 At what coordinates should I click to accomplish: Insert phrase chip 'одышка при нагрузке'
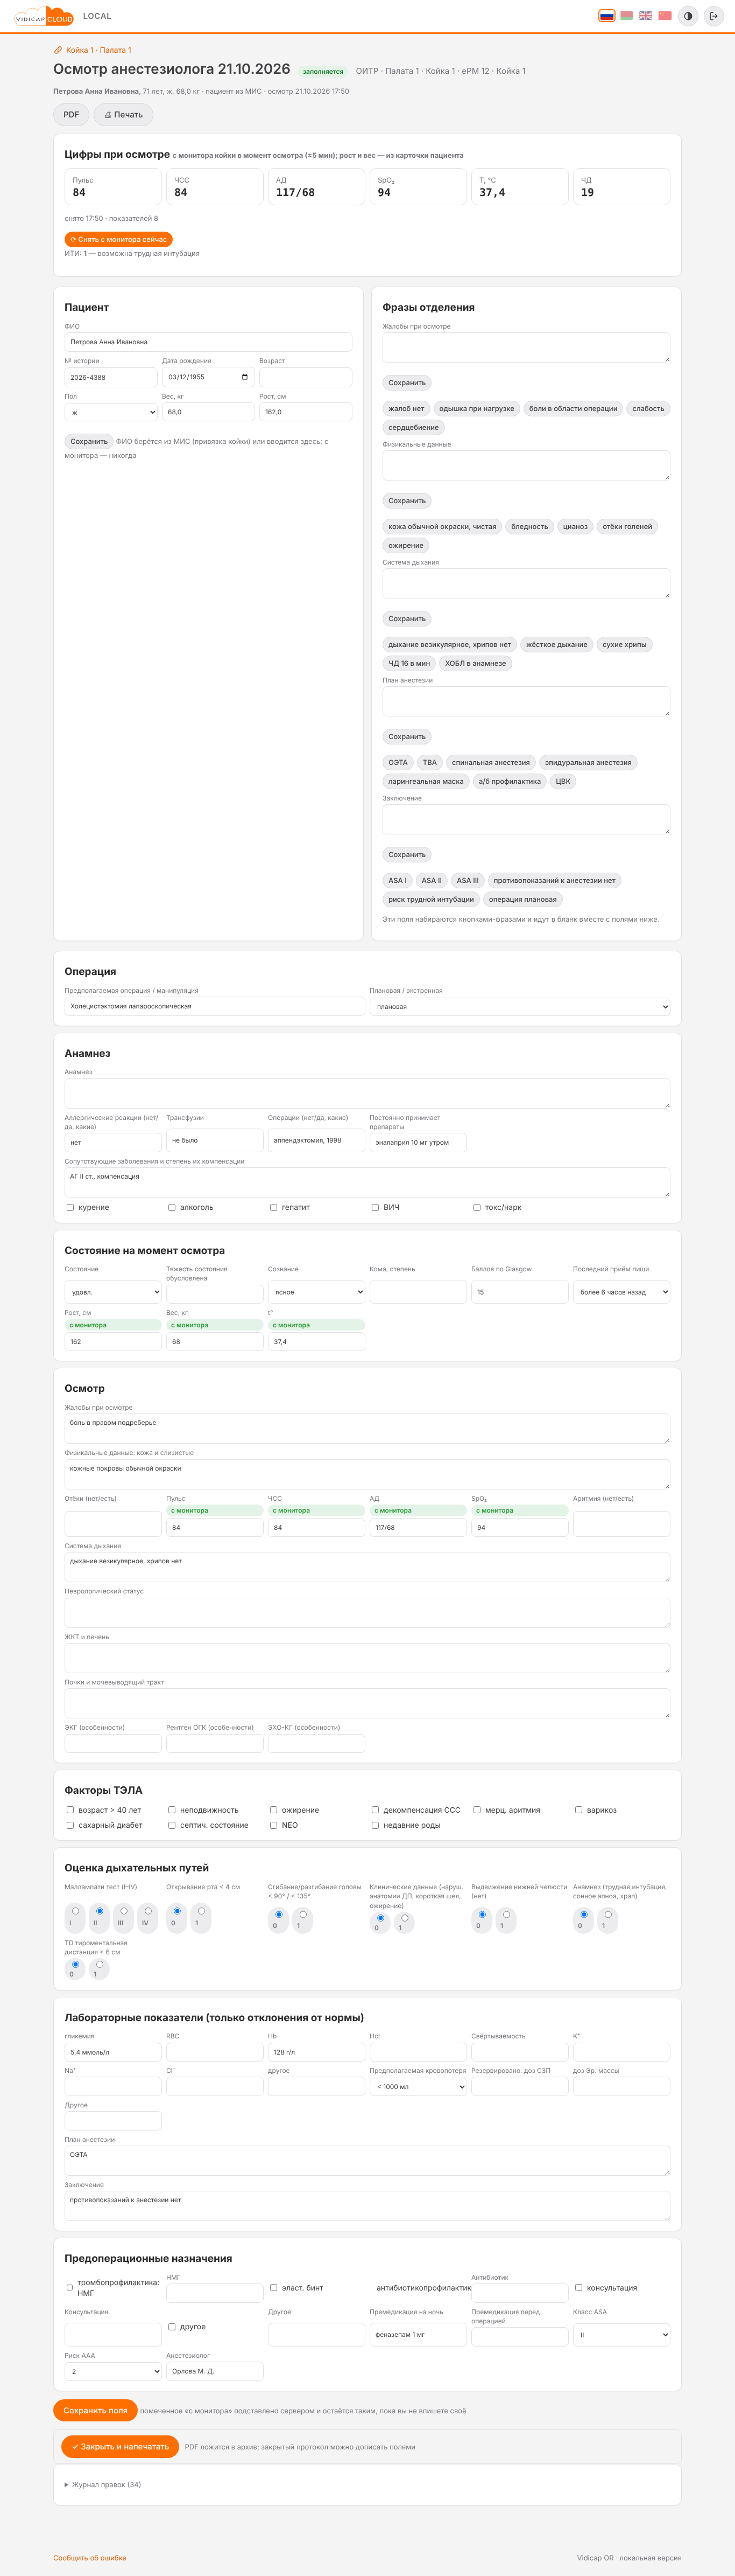click(476, 408)
